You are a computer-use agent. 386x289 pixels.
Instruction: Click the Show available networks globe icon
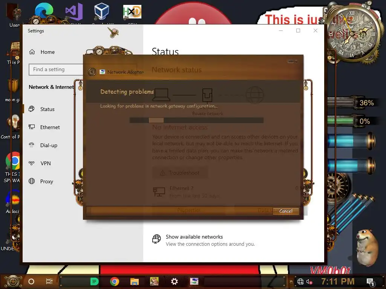[x=156, y=239]
